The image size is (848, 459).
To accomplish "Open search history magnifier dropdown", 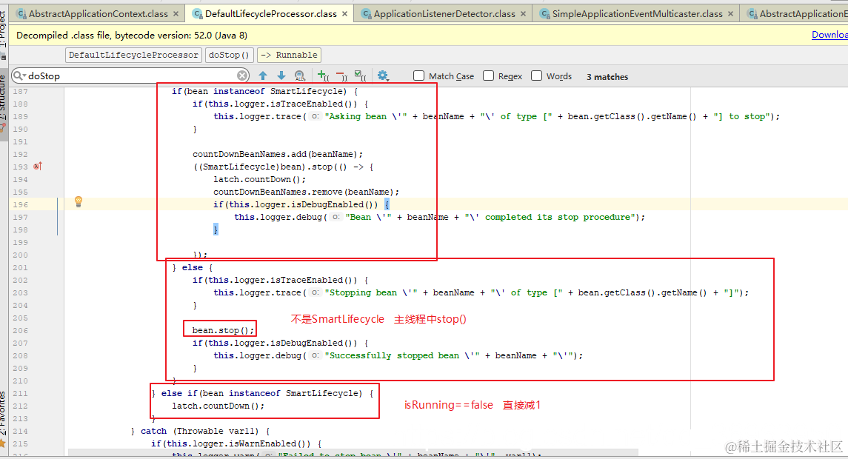I will pyautogui.click(x=20, y=76).
